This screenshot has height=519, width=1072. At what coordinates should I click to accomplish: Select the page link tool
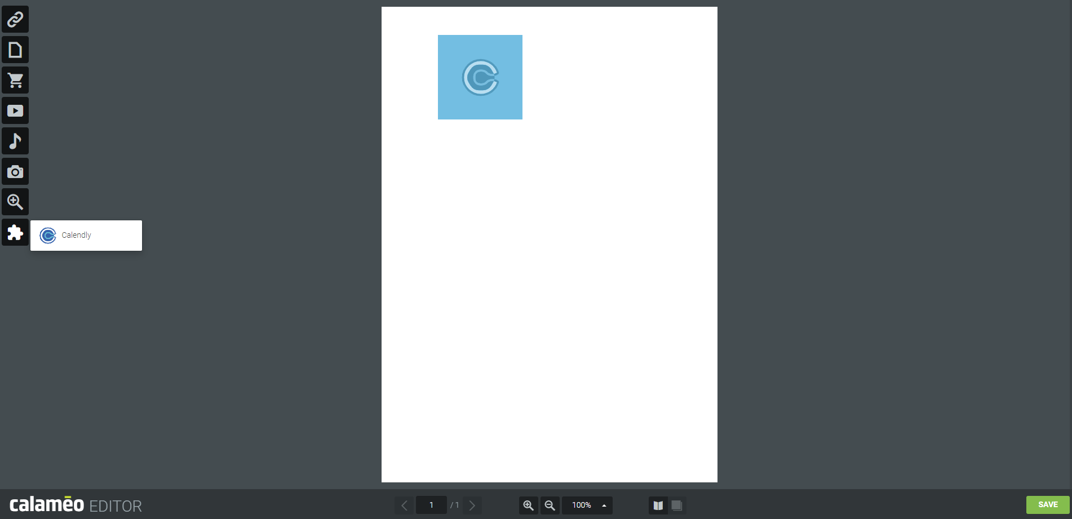[x=15, y=50]
